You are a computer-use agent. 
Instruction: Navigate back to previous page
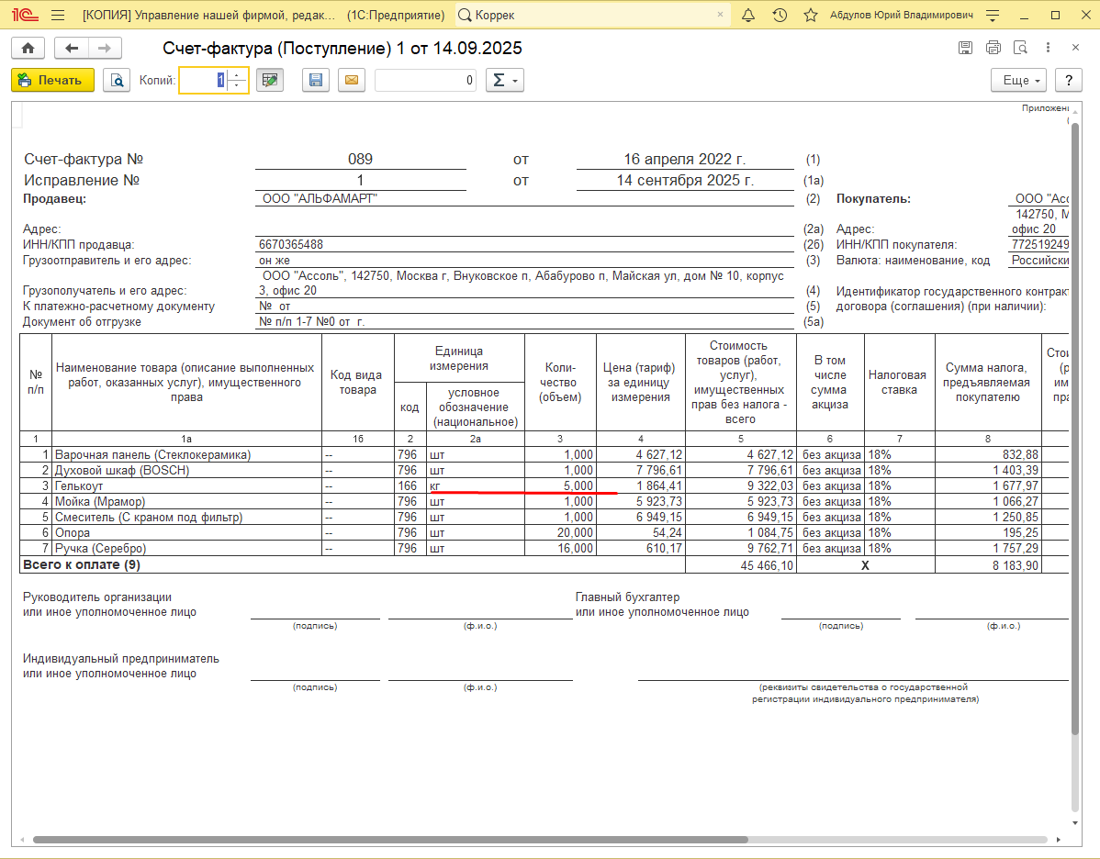click(72, 48)
